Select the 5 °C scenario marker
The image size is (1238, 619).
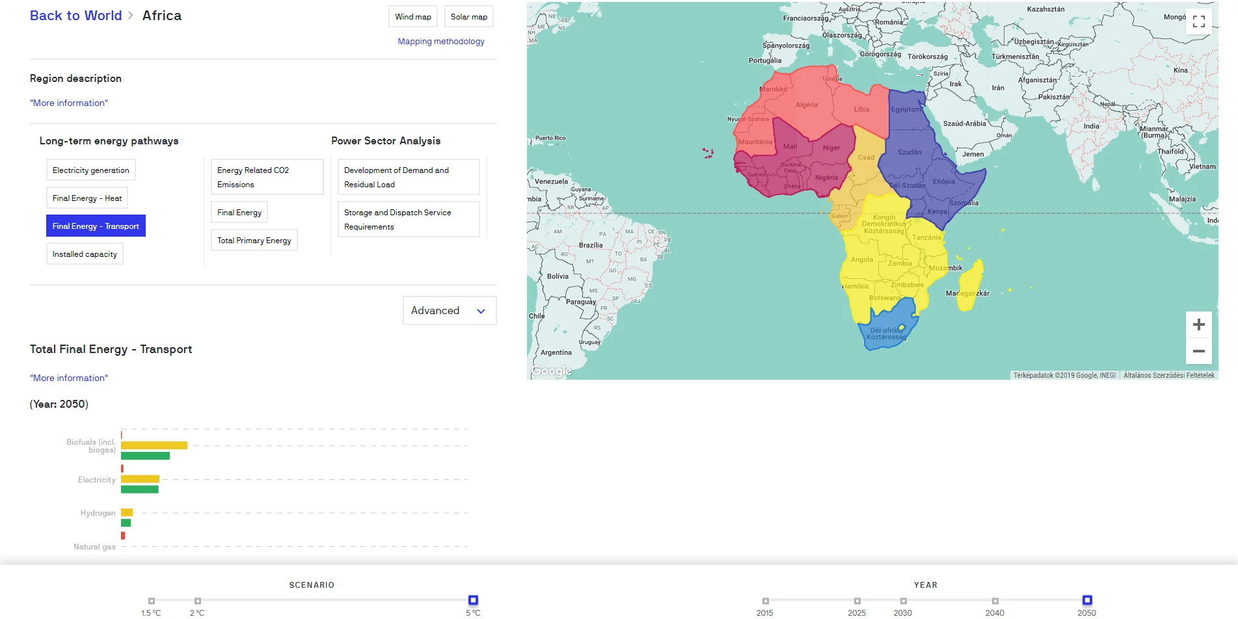coord(473,600)
